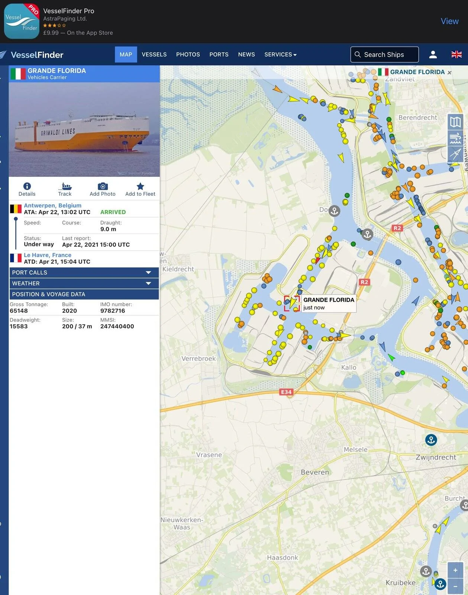
Task: Click the View app store link
Action: click(x=449, y=21)
